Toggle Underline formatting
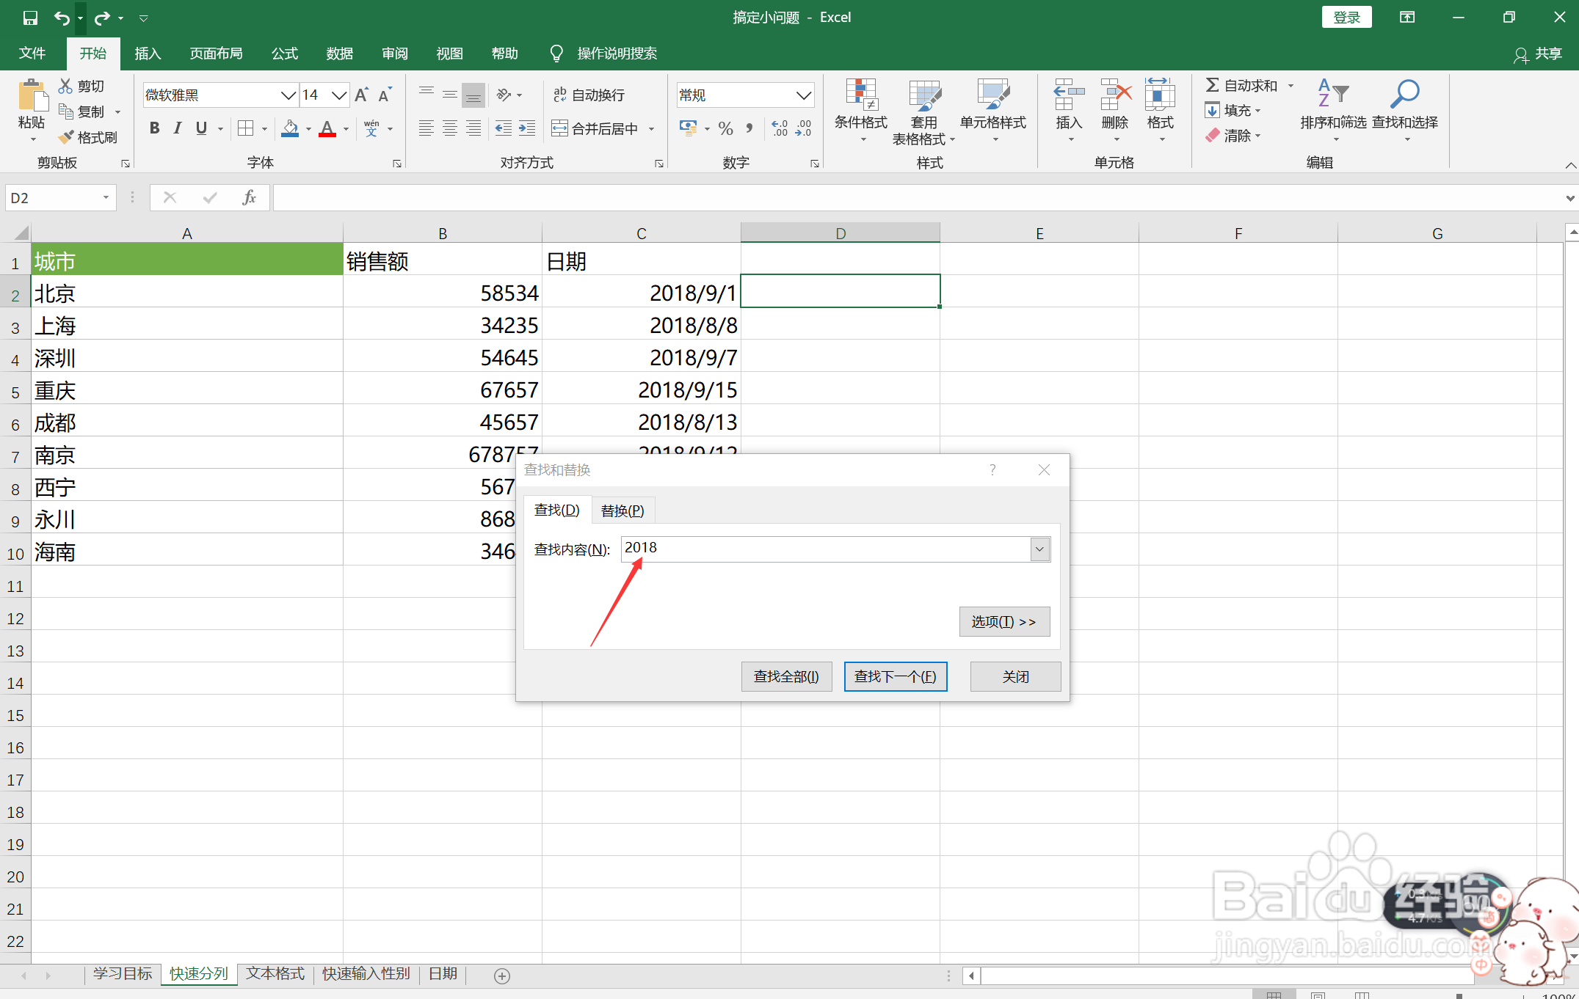This screenshot has width=1579, height=999. point(201,129)
